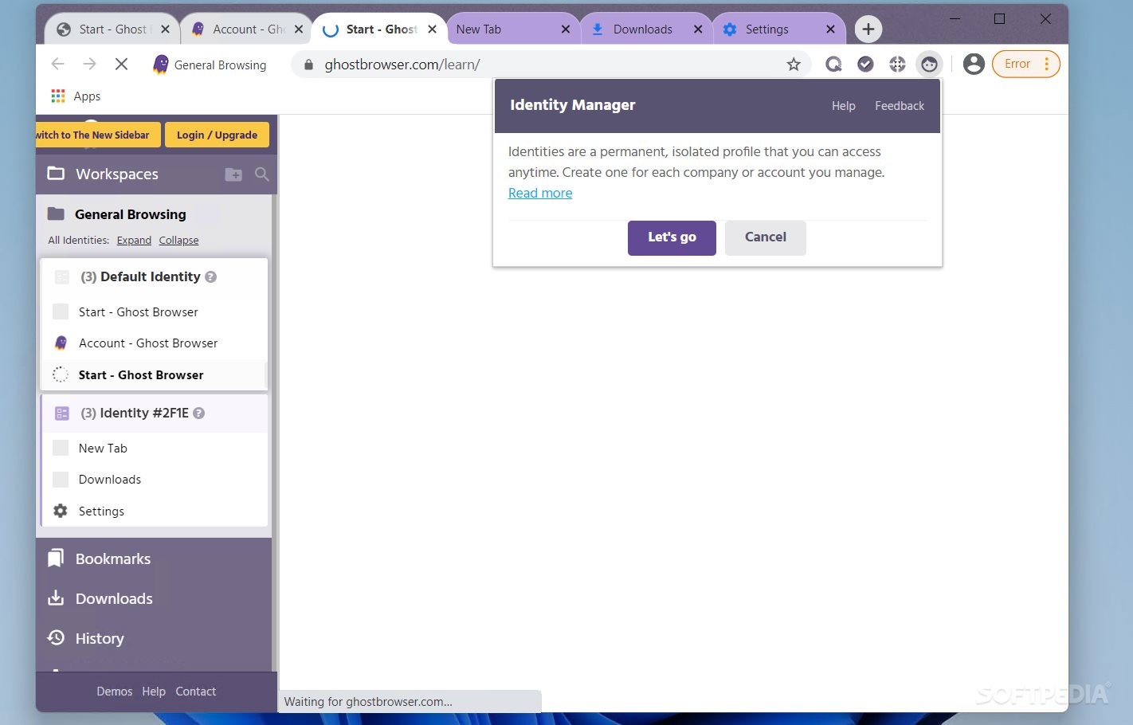This screenshot has height=725, width=1133.
Task: Open the Identity Manager ghost face icon
Action: pyautogui.click(x=929, y=65)
